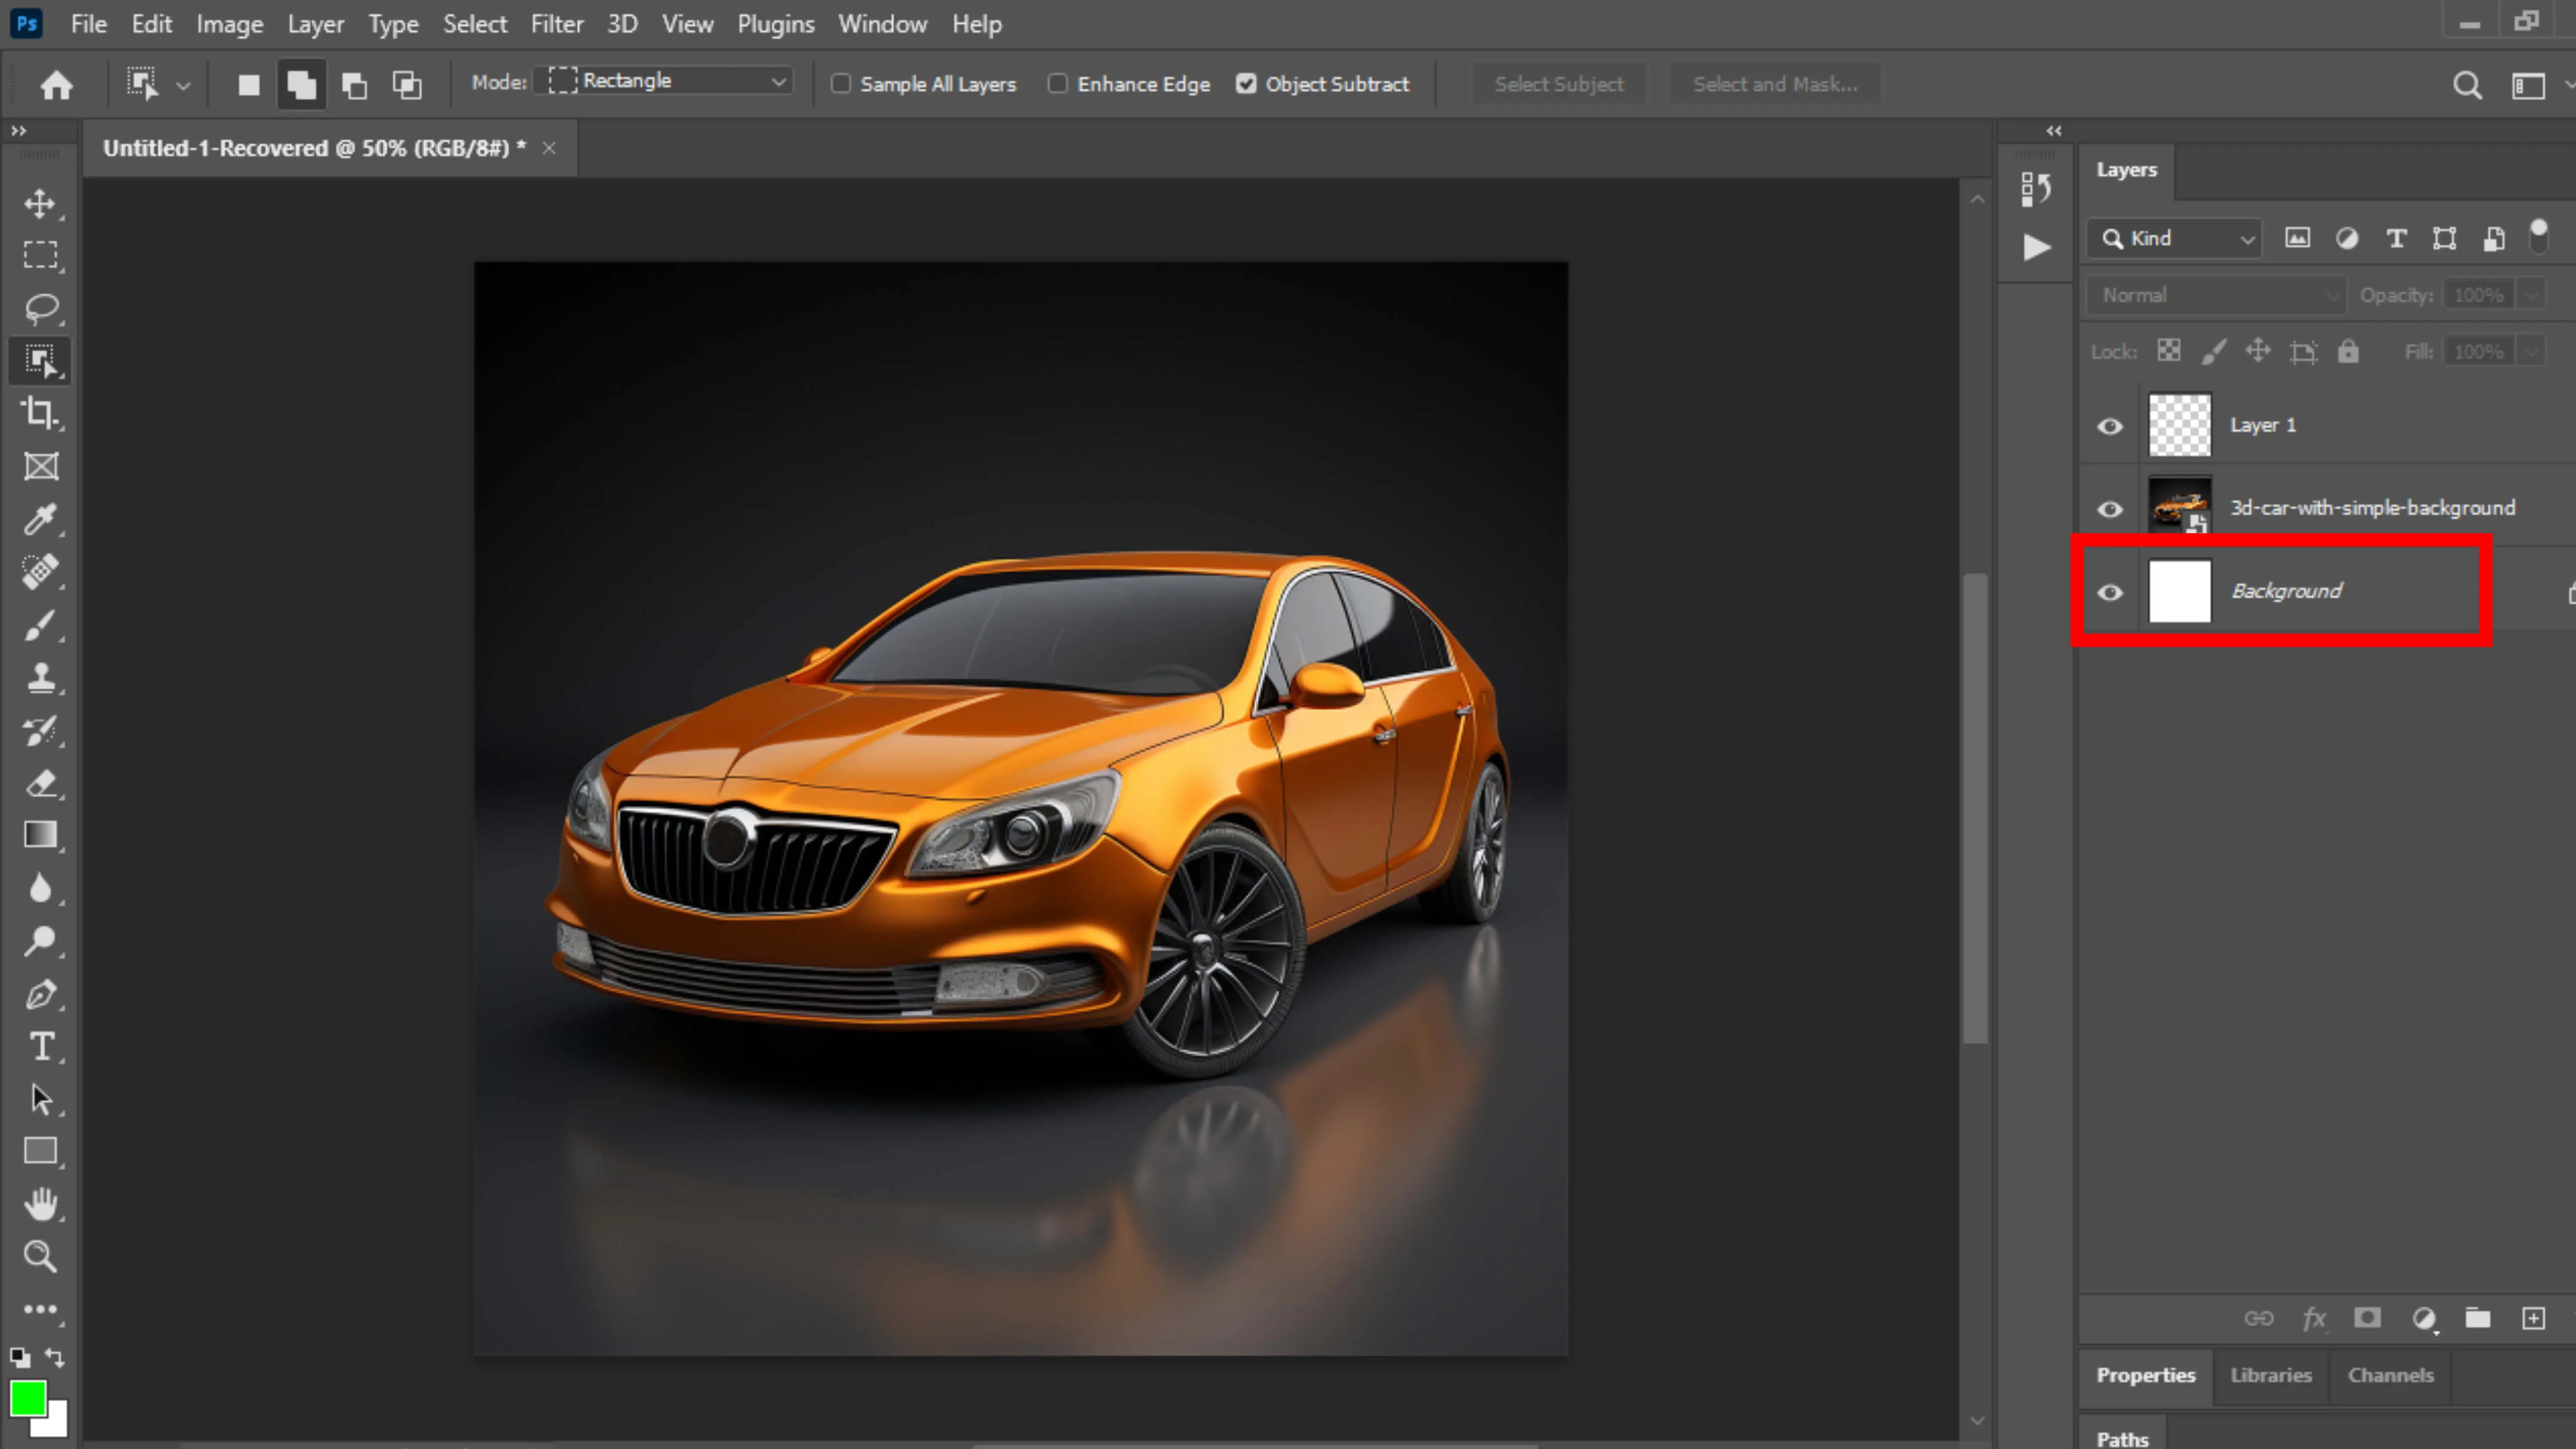Toggle Lock all padlock icon

pyautogui.click(x=2348, y=351)
